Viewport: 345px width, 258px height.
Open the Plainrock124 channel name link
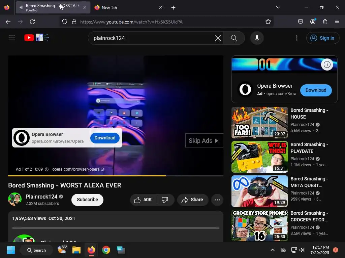[41, 197]
